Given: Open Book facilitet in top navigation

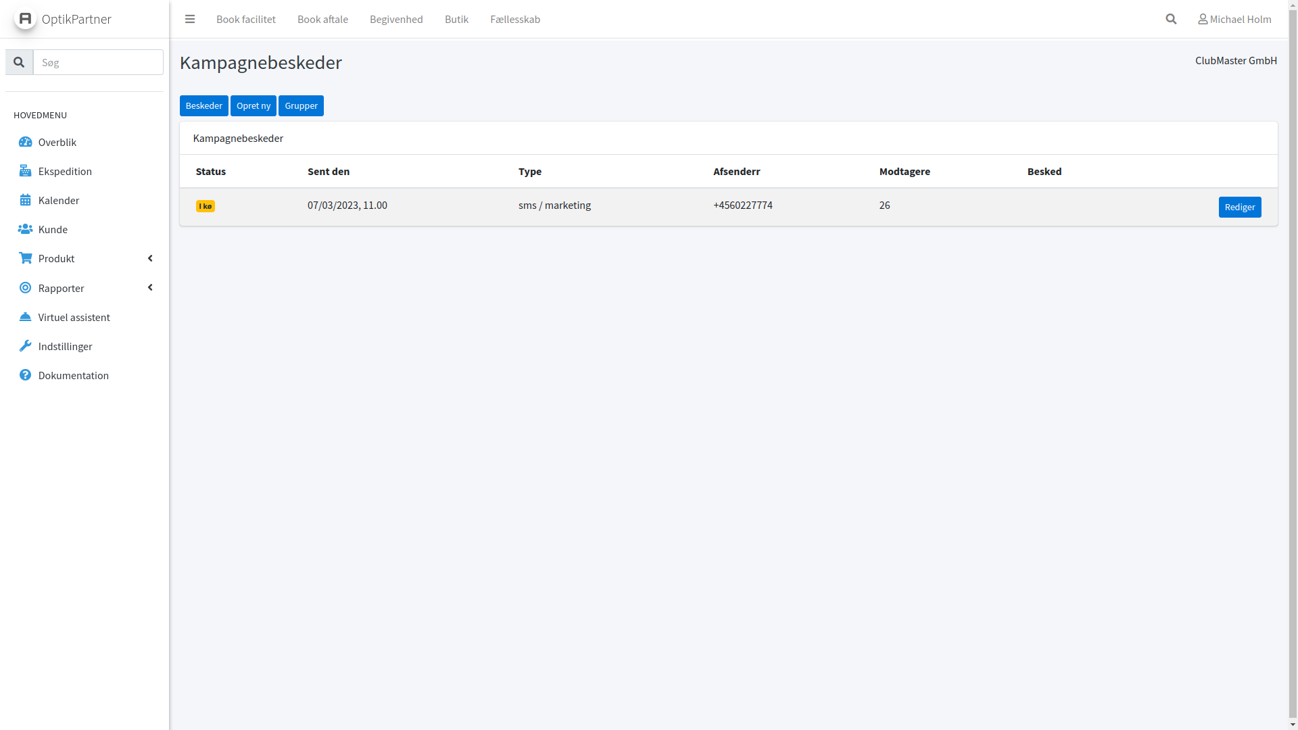Looking at the screenshot, I should [x=246, y=19].
